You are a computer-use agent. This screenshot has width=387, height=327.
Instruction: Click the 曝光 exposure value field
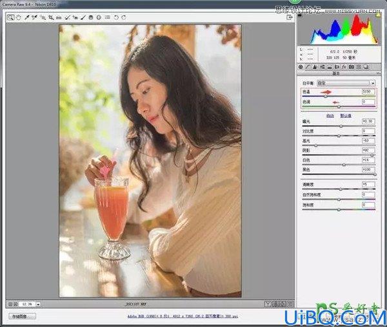368,122
